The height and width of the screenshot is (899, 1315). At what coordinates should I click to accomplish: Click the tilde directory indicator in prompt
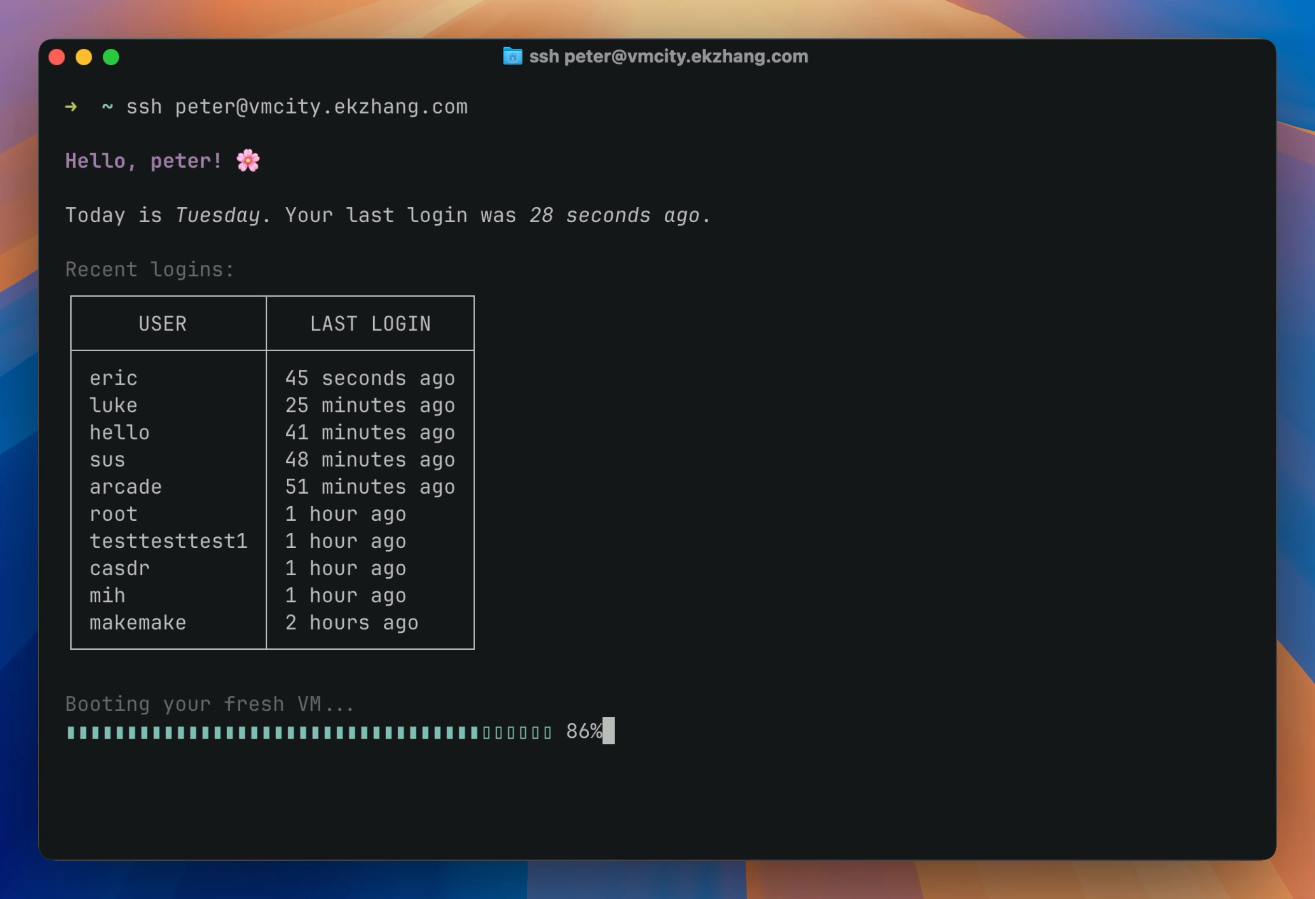click(107, 107)
